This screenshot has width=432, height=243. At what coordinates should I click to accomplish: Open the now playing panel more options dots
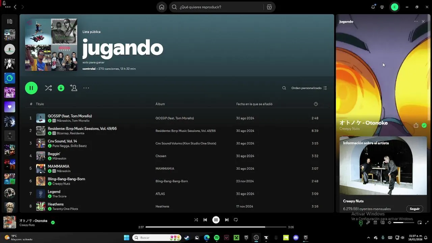416,21
